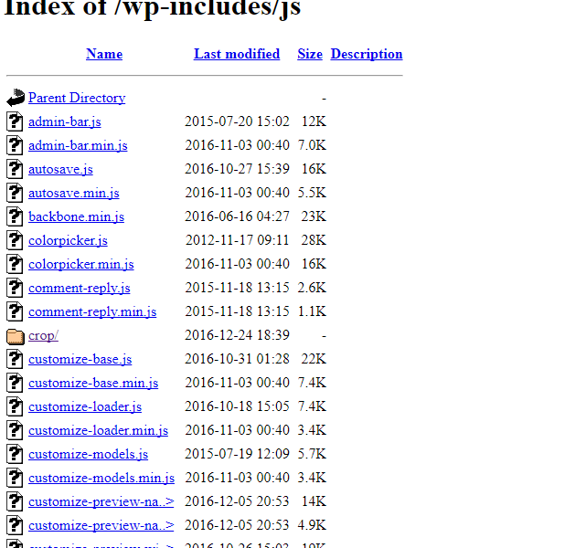Click the date 2015-07-19 12:09

tap(237, 454)
